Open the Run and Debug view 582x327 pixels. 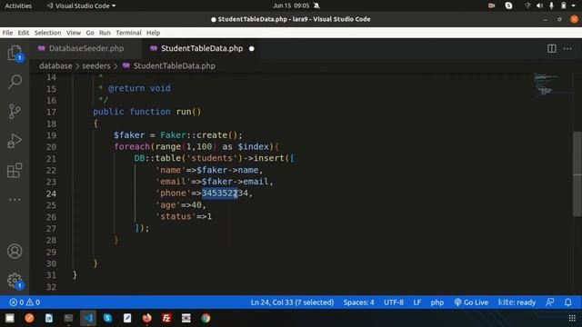click(x=15, y=141)
